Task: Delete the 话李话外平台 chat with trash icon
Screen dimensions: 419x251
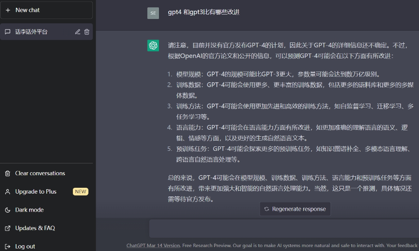Action: pyautogui.click(x=87, y=32)
